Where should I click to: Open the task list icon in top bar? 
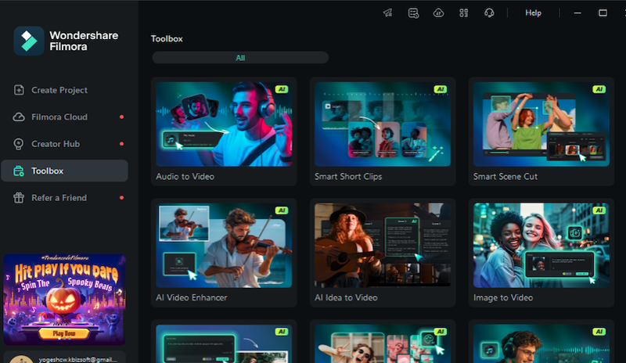pyautogui.click(x=413, y=13)
